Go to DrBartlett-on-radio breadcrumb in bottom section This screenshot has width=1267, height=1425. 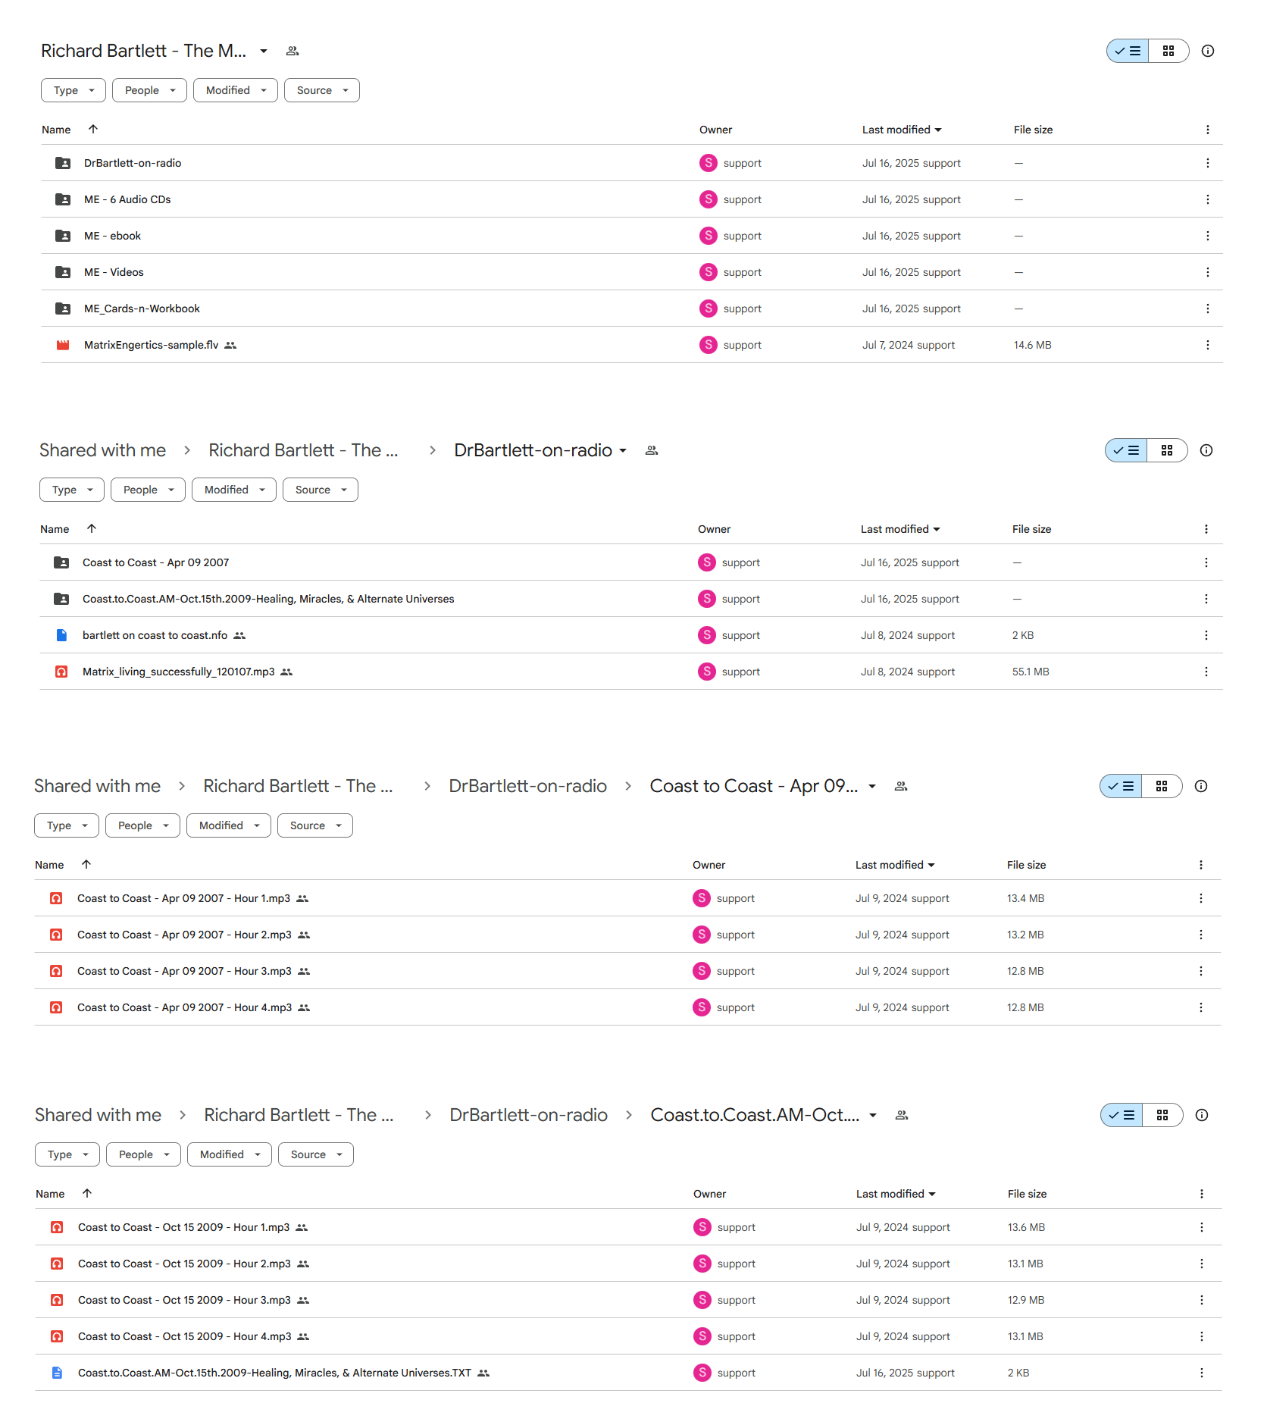(x=528, y=1115)
